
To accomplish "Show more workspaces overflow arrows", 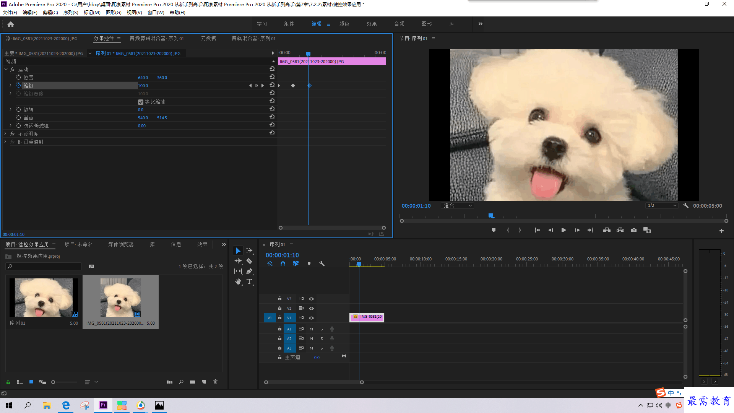I will pyautogui.click(x=480, y=24).
